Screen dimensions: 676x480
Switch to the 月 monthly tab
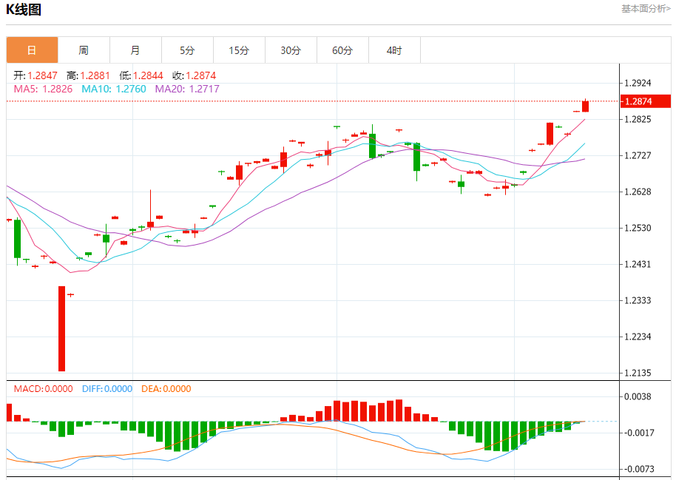(135, 50)
